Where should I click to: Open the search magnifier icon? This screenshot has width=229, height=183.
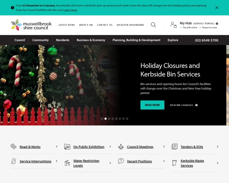point(153,25)
